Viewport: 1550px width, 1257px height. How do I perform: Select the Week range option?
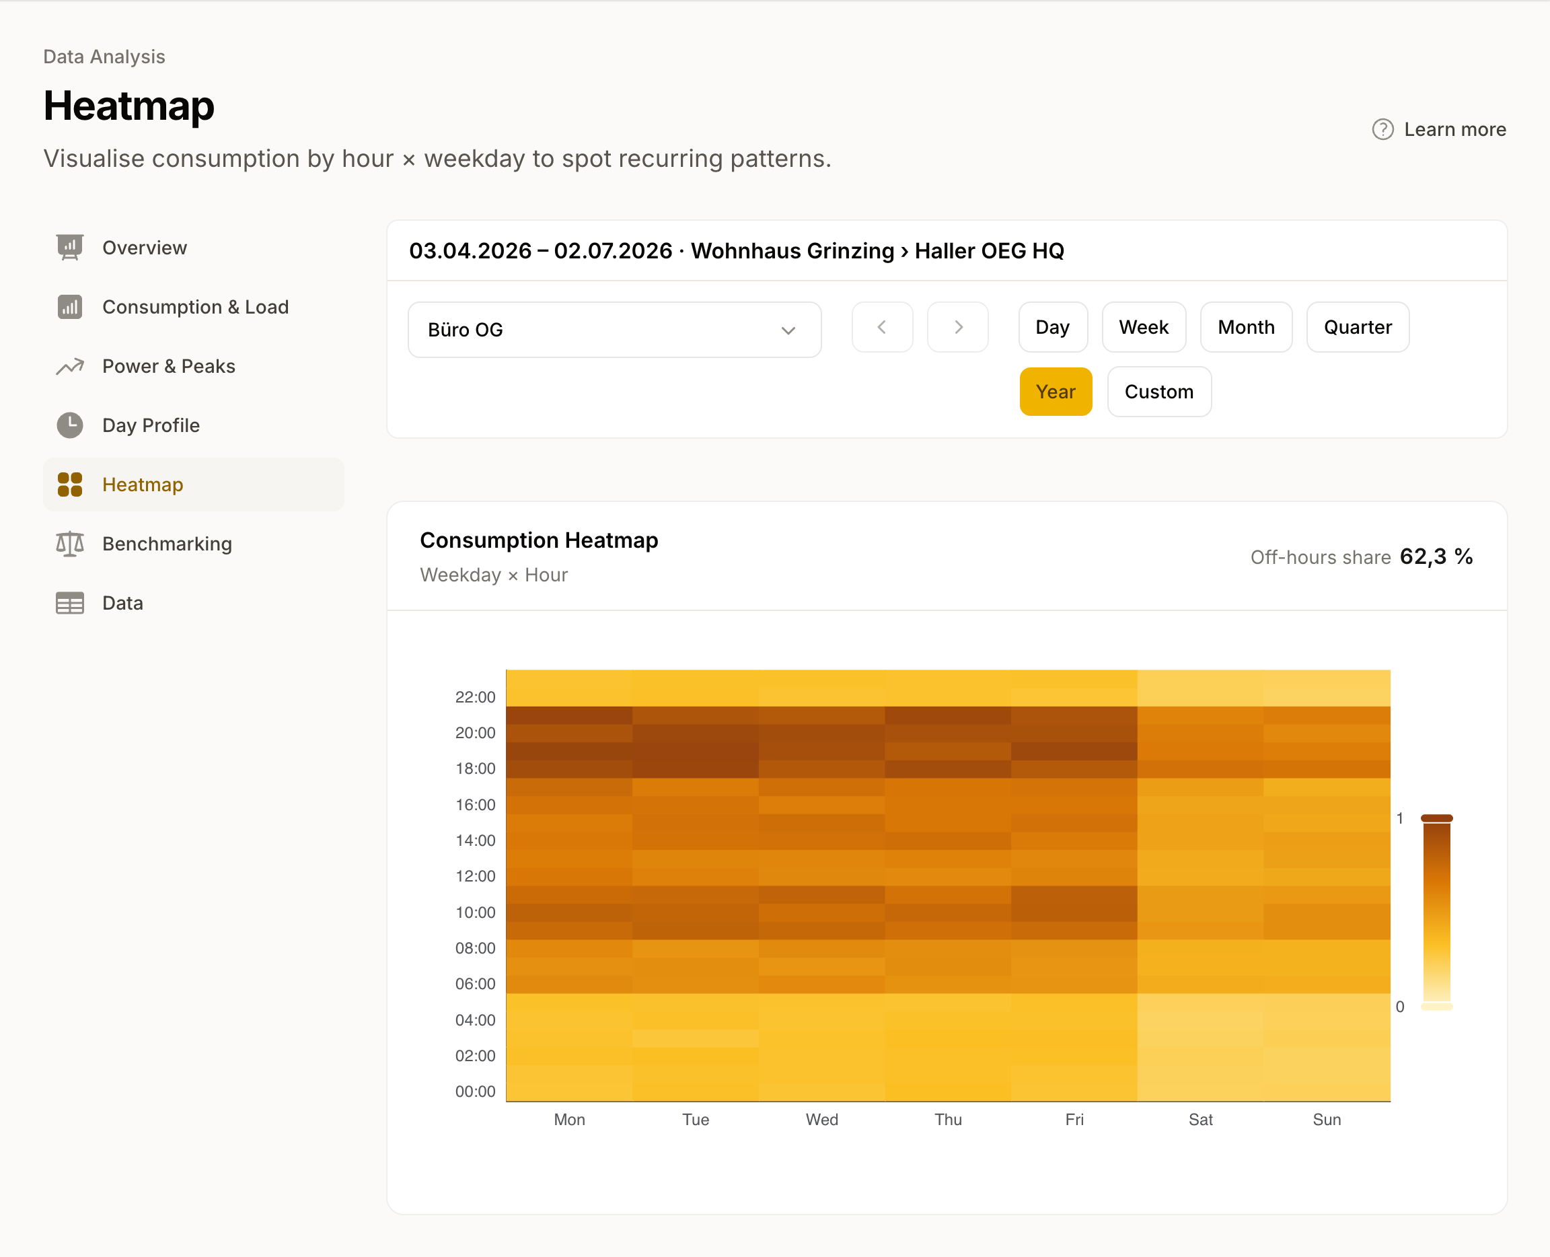pyautogui.click(x=1144, y=327)
